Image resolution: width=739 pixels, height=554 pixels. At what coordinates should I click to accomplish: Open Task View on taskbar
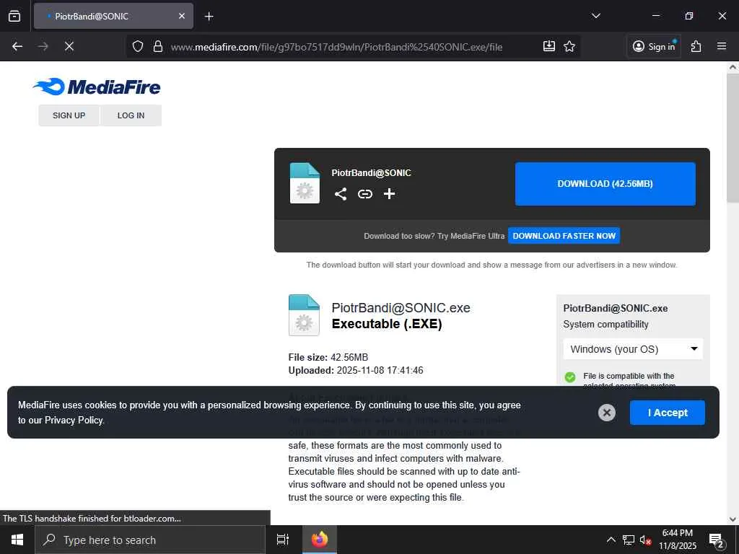[283, 540]
